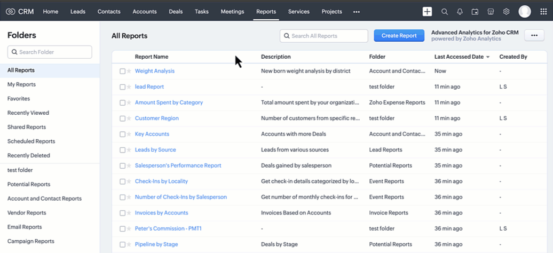Sort by Last Accessed Date arrow
The image size is (553, 253).
coord(488,57)
